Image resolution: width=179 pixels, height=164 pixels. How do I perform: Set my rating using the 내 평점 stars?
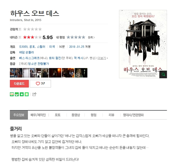coord(76,37)
